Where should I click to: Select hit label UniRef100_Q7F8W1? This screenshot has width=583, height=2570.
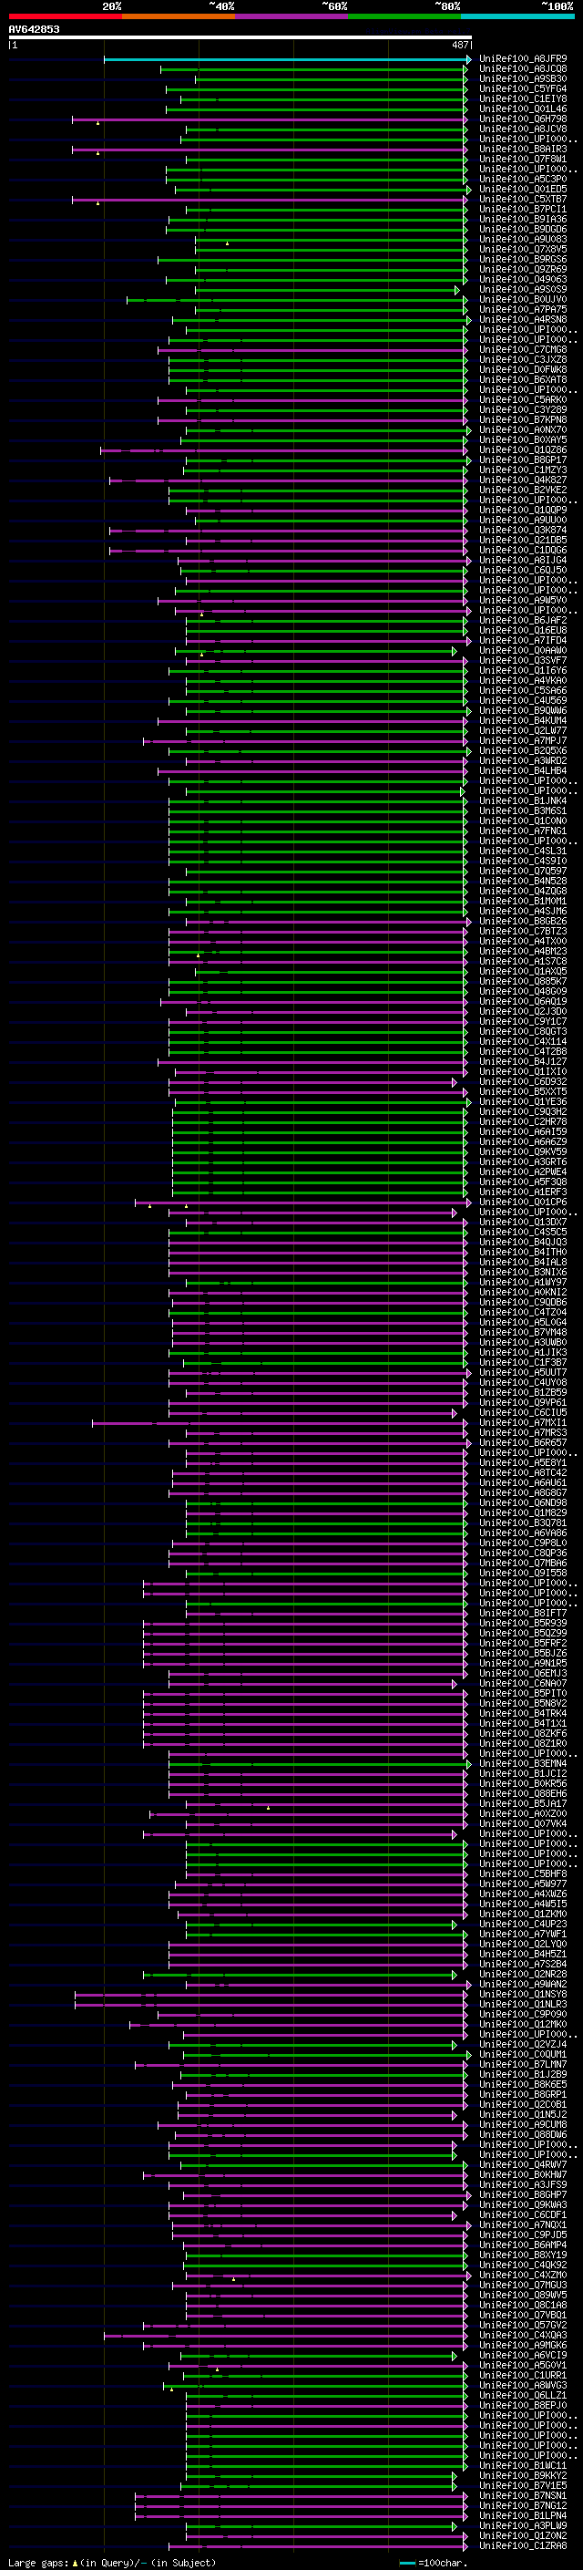[x=523, y=160]
